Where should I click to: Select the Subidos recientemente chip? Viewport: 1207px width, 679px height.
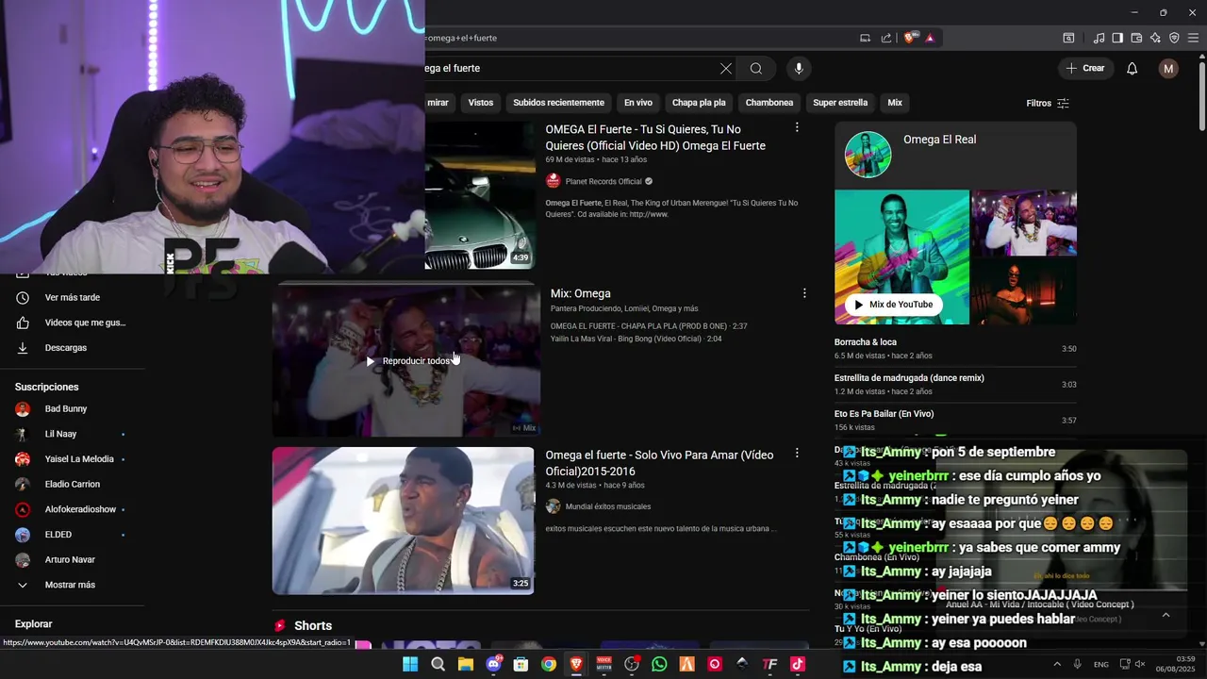point(558,103)
